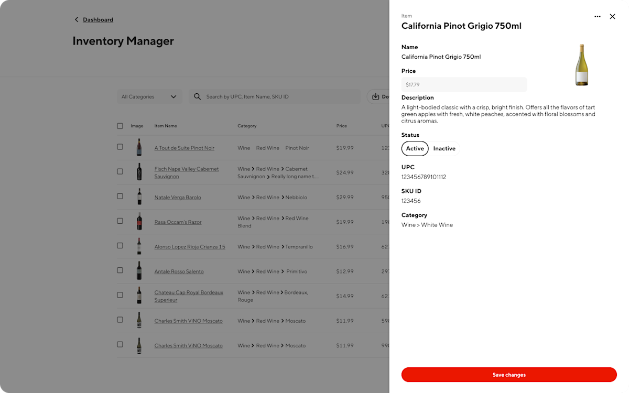Click the Price input field showing $17.79
Image resolution: width=629 pixels, height=393 pixels.
point(464,84)
